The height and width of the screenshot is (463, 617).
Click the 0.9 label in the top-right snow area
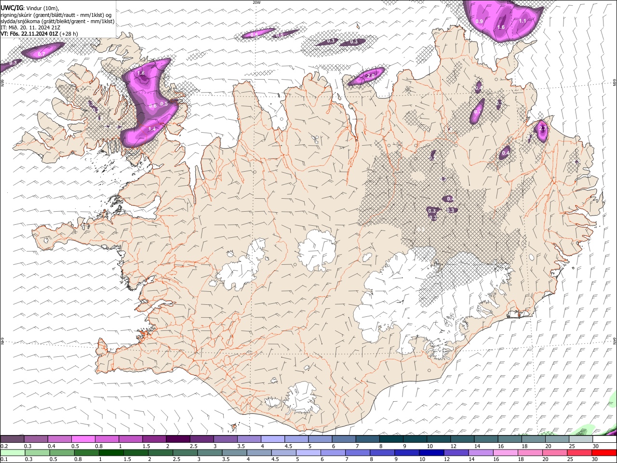pos(479,21)
